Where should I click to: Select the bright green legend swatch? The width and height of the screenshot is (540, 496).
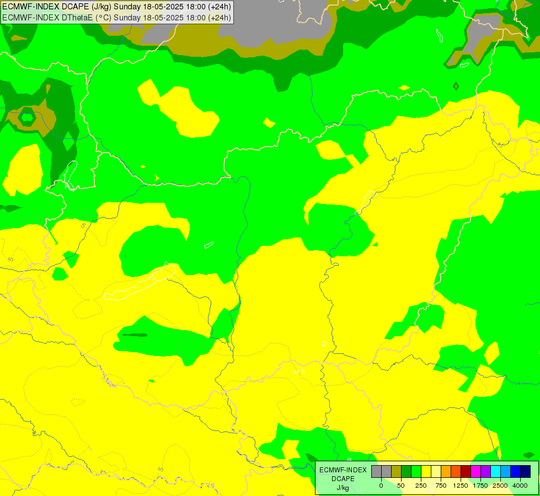click(x=416, y=472)
